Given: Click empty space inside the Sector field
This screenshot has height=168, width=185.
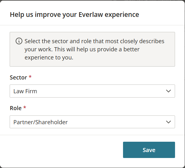Looking at the screenshot, I should (100, 91).
